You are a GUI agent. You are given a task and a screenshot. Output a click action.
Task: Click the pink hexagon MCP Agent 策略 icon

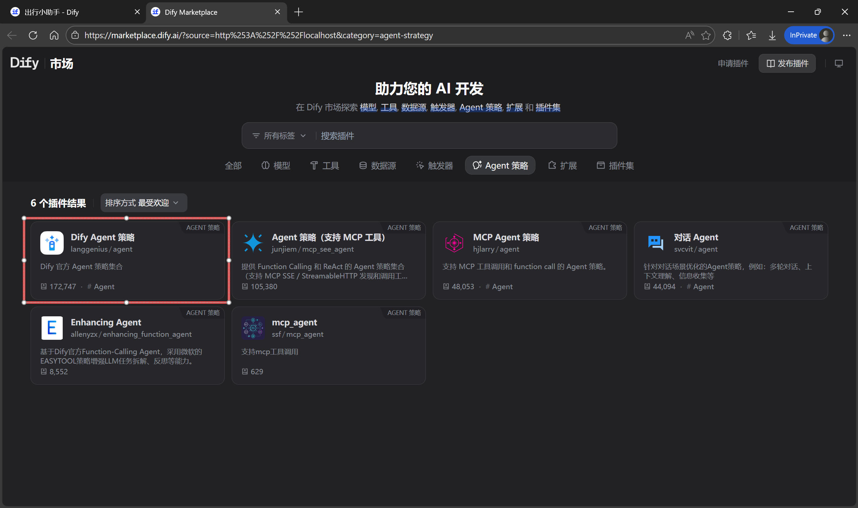pyautogui.click(x=454, y=243)
